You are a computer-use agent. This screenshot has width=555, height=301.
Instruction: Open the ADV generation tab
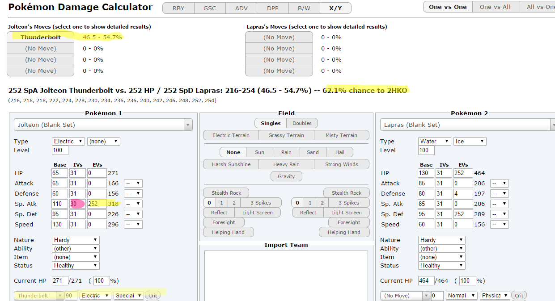[241, 8]
